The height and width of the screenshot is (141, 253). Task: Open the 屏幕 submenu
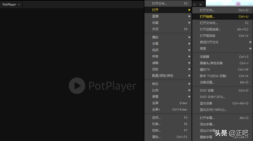coord(168,96)
